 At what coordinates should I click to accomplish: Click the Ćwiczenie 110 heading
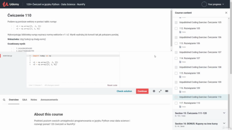point(19,15)
